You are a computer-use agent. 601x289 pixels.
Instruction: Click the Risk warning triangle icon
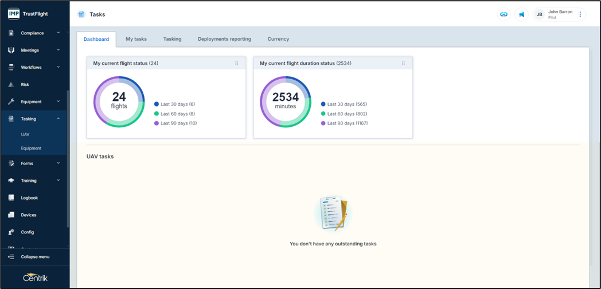point(11,84)
